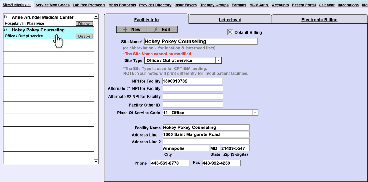This screenshot has width=368, height=182.
Task: Select Sites/Letterheads menu item
Action: click(17, 5)
